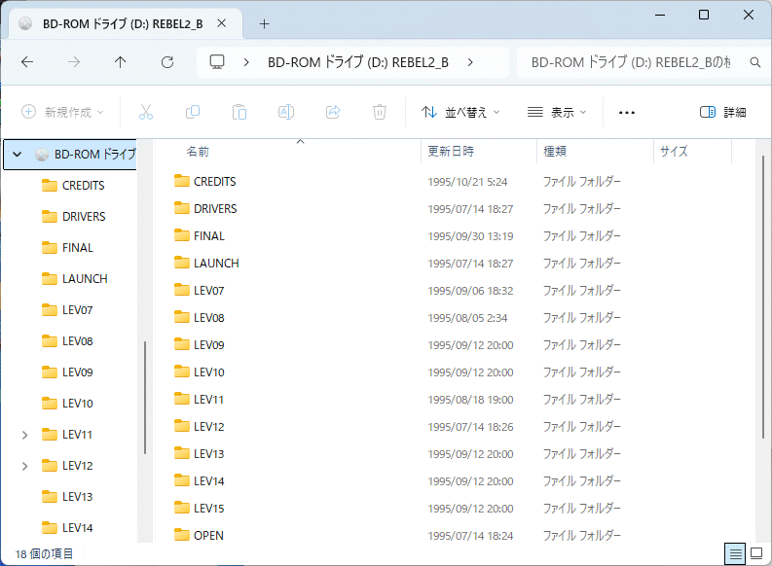Switch to details list view in status bar

(735, 554)
